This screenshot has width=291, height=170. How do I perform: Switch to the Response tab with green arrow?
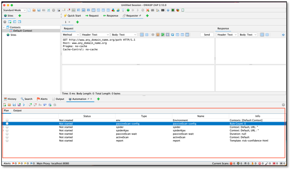click(x=111, y=16)
